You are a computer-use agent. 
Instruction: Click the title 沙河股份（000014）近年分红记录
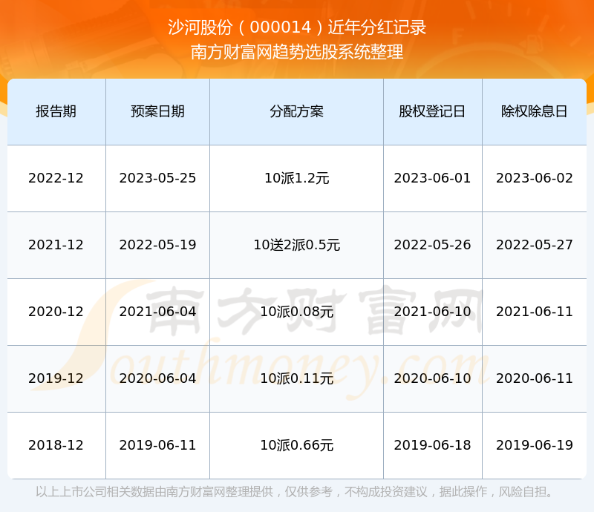click(297, 27)
